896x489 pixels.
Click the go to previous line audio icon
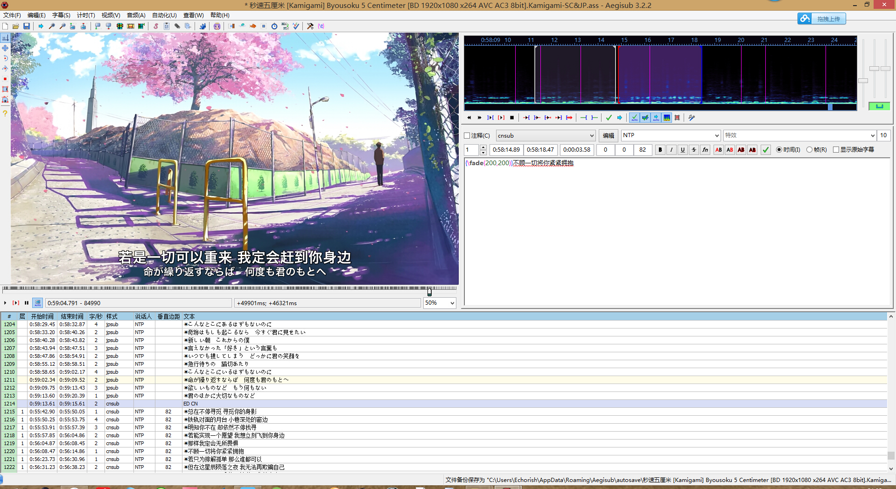tap(469, 118)
